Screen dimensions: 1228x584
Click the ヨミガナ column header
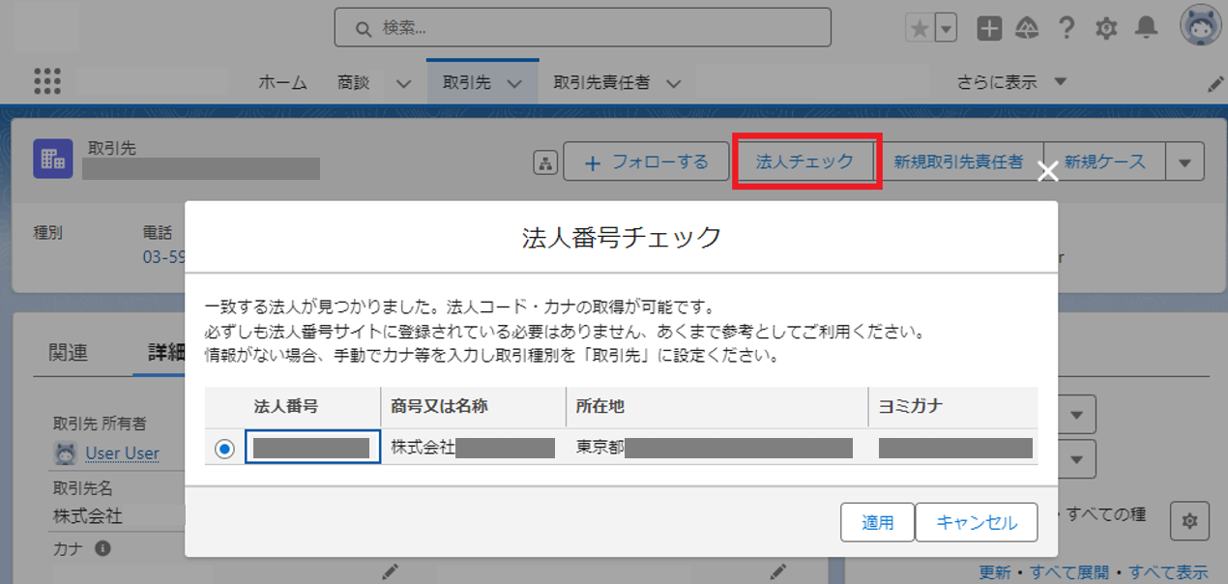(x=952, y=407)
